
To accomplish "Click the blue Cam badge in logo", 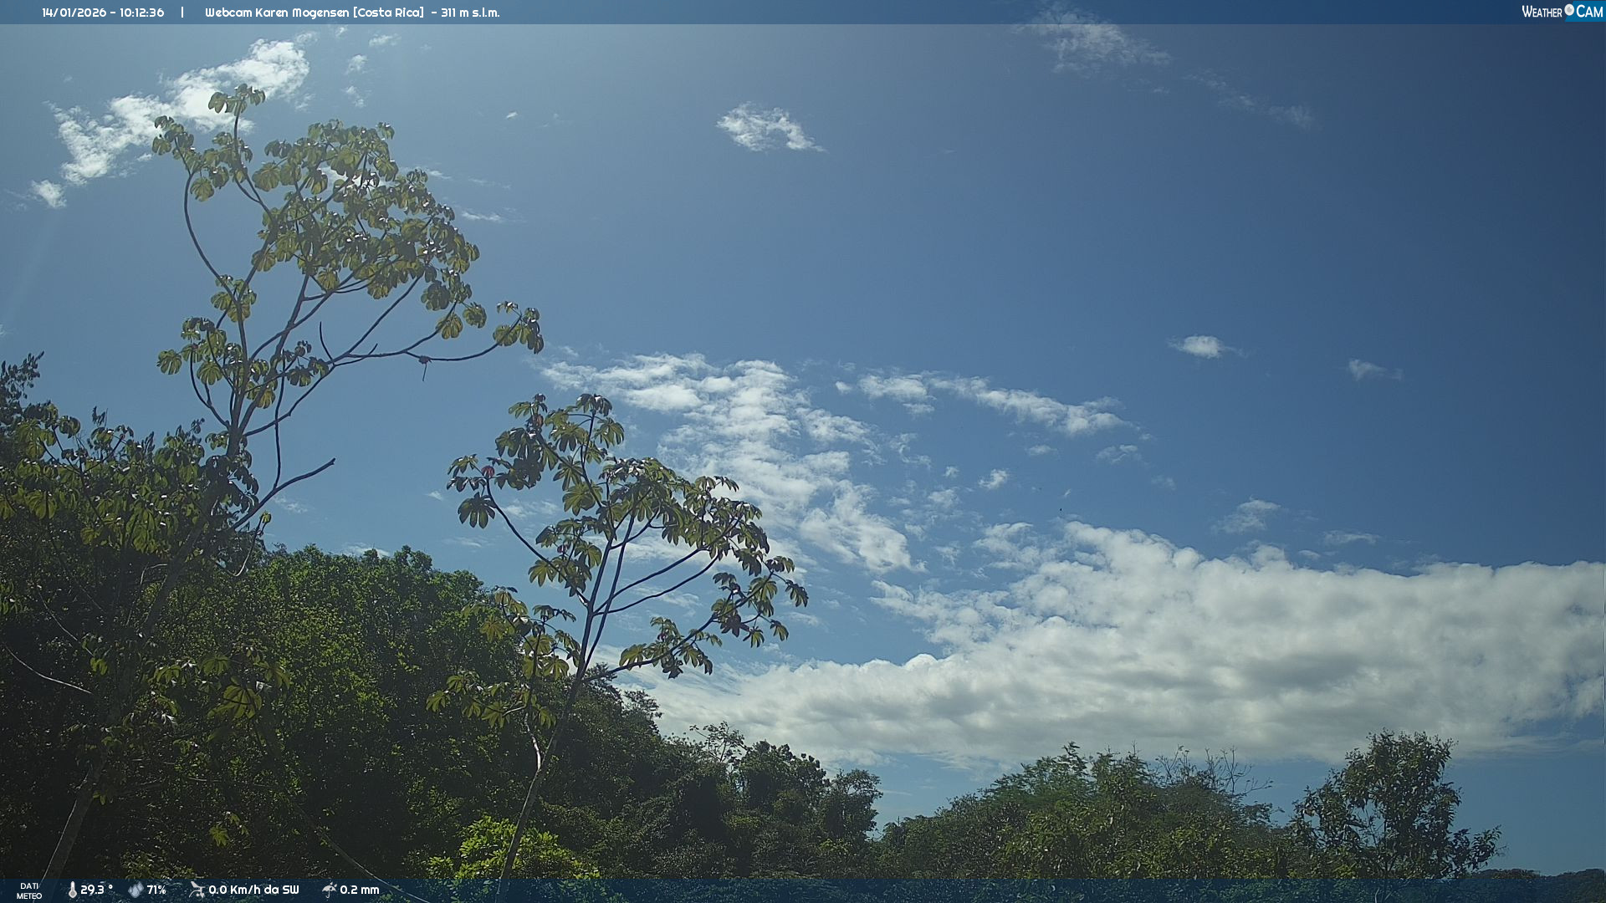I will click(x=1589, y=12).
